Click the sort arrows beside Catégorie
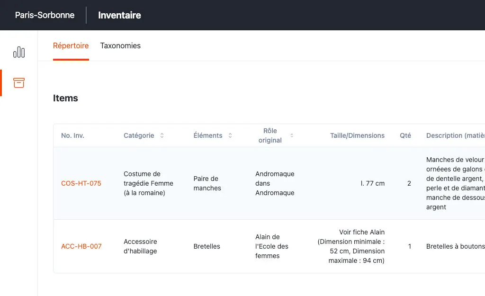The image size is (485, 296). click(162, 135)
